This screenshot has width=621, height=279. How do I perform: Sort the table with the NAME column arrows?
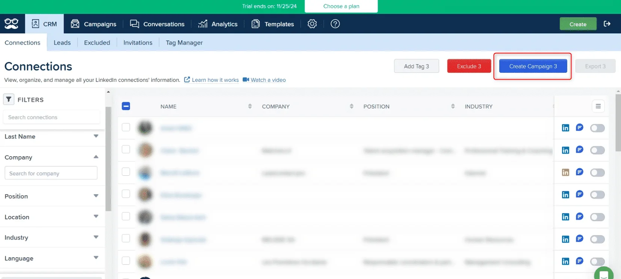(x=250, y=106)
